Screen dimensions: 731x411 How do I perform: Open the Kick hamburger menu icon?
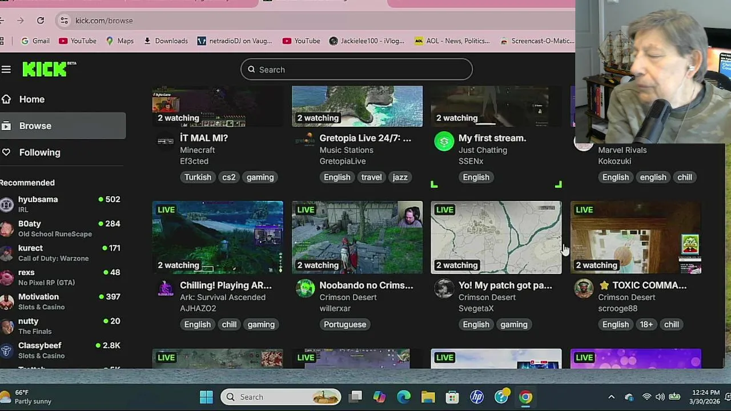[x=6, y=70]
